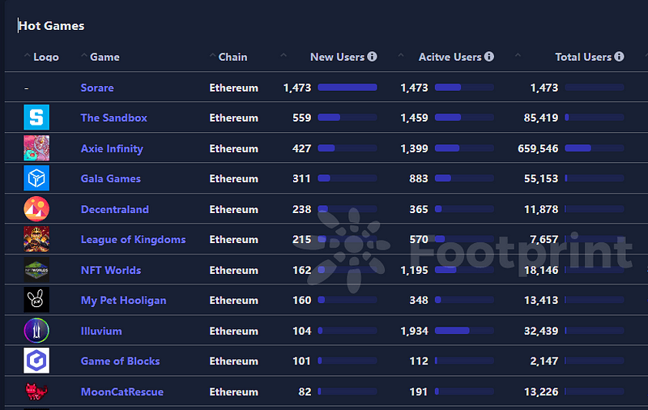Click the MoonCatRescue red cat logo
Screen dimensions: 648x410
(36, 391)
